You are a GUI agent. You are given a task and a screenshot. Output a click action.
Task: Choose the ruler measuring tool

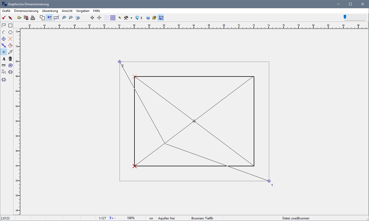pos(4,65)
